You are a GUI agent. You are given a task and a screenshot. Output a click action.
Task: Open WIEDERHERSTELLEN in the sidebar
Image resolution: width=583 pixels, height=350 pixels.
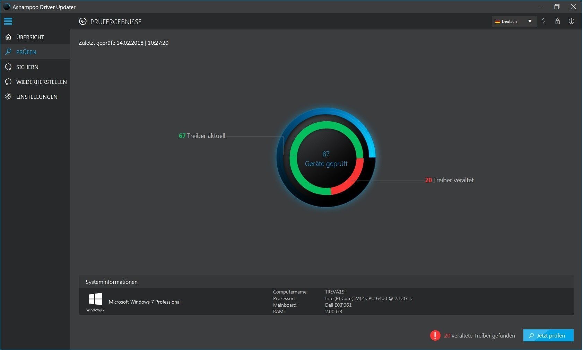(x=35, y=82)
